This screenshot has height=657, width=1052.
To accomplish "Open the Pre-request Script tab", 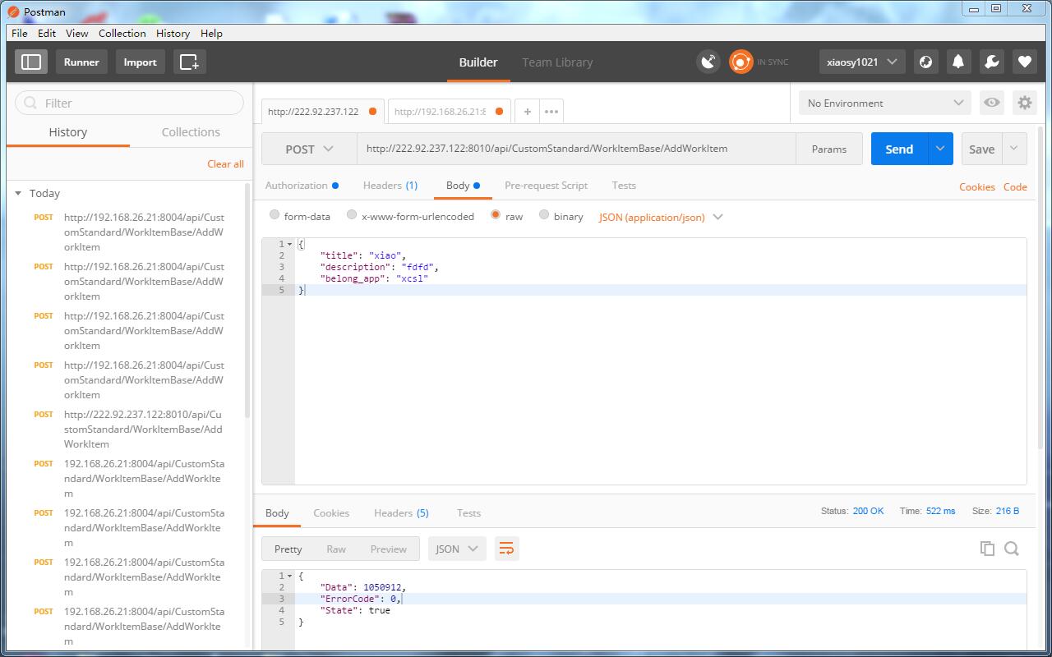I will pos(546,185).
